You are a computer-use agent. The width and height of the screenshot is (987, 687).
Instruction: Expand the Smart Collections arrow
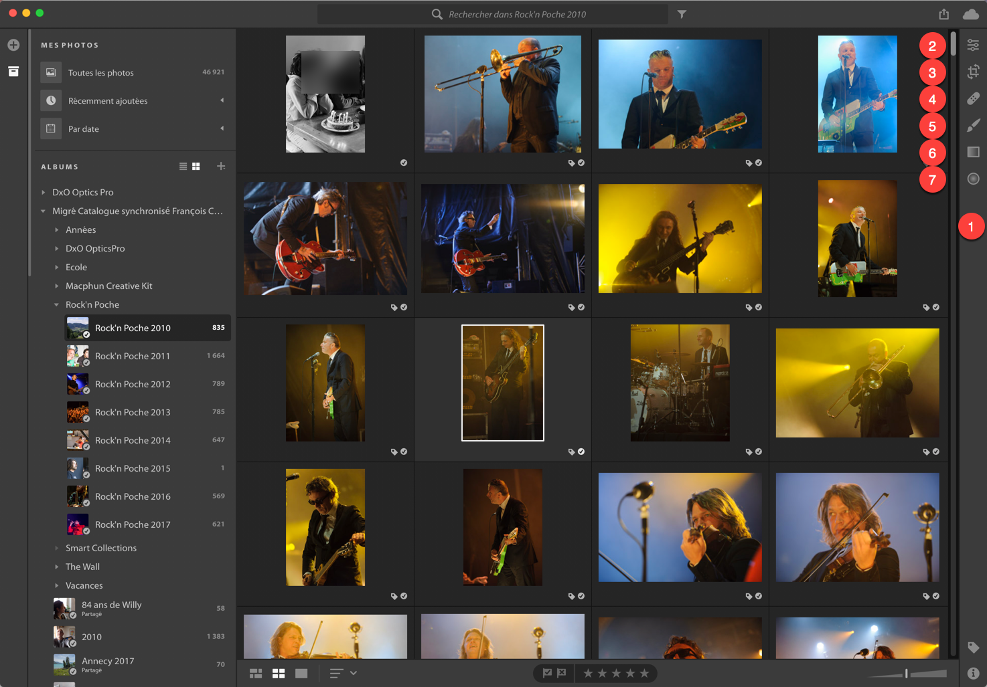tap(57, 548)
